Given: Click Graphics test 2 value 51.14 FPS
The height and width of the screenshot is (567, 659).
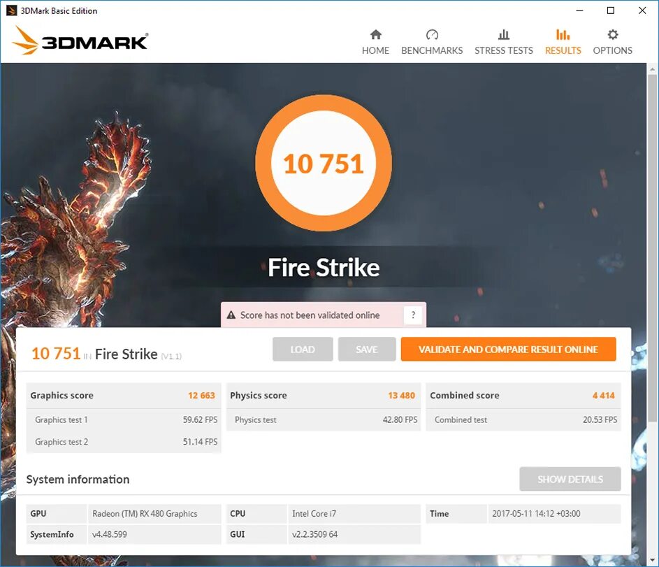Looking at the screenshot, I should 200,442.
